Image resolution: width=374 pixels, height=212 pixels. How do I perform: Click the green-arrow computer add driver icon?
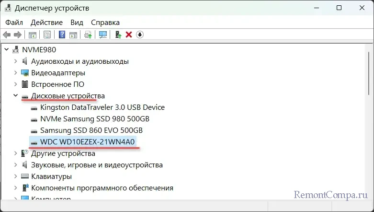(x=118, y=35)
